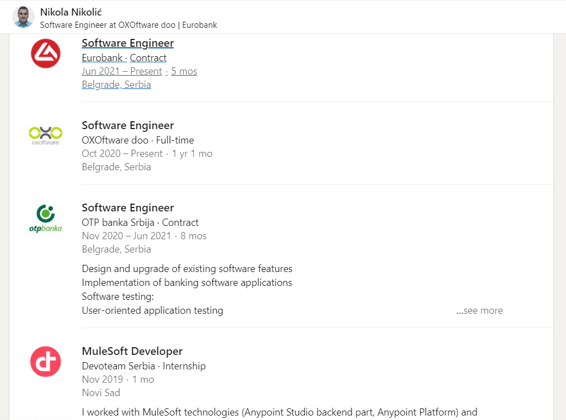Click the Jun 2021 – Present date link
This screenshot has width=566, height=420.
pyautogui.click(x=122, y=71)
